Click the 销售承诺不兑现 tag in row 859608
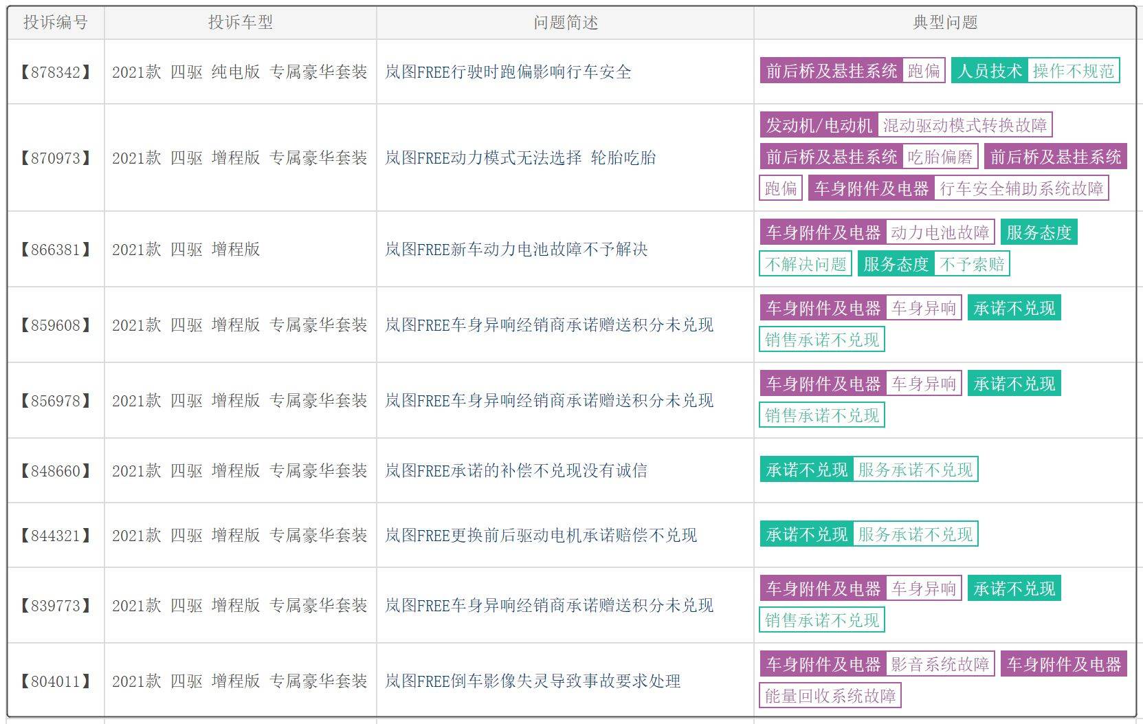This screenshot has width=1143, height=724. point(822,340)
